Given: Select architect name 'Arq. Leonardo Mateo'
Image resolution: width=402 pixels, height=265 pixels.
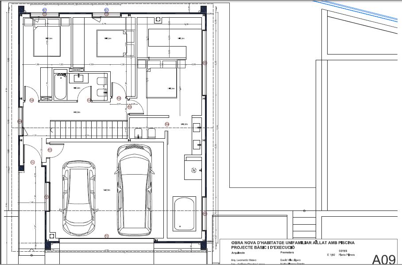Looking at the screenshot, I should 244,260.
